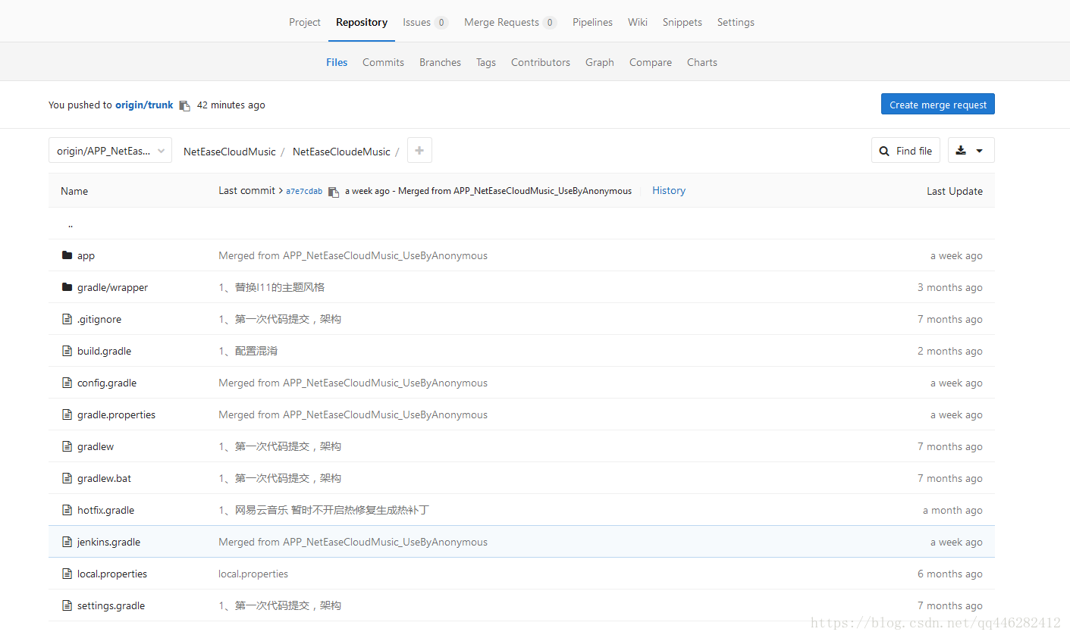Click Create merge request button
The height and width of the screenshot is (638, 1070).
(x=937, y=104)
